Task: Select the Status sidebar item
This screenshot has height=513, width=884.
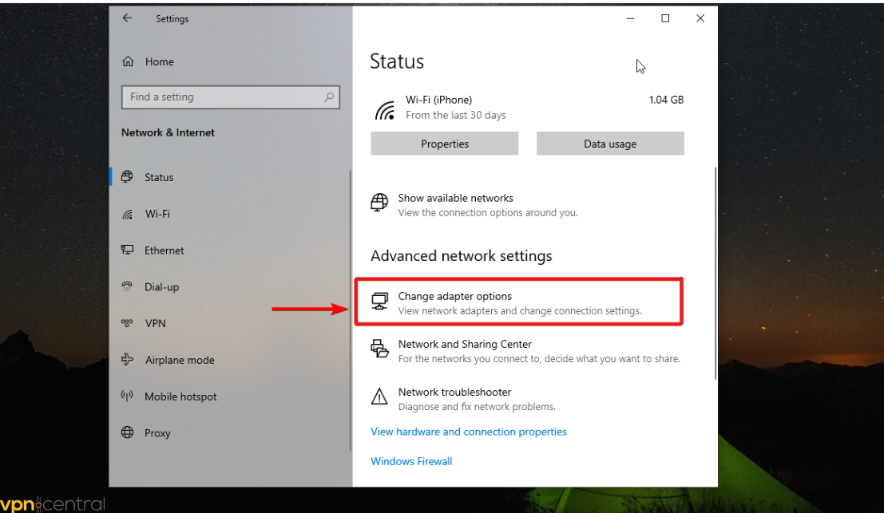Action: coord(158,177)
